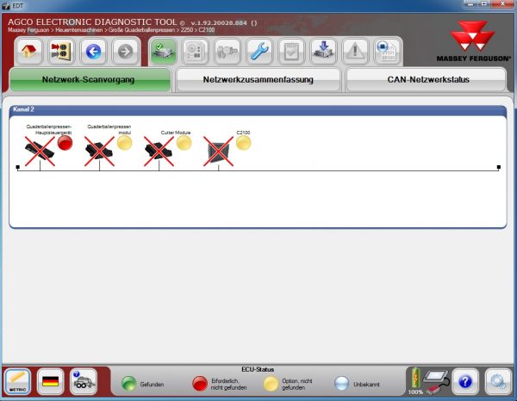Viewport: 517px width, 401px height.
Task: Click the EDT adapter connection status icon
Action: tap(437, 382)
